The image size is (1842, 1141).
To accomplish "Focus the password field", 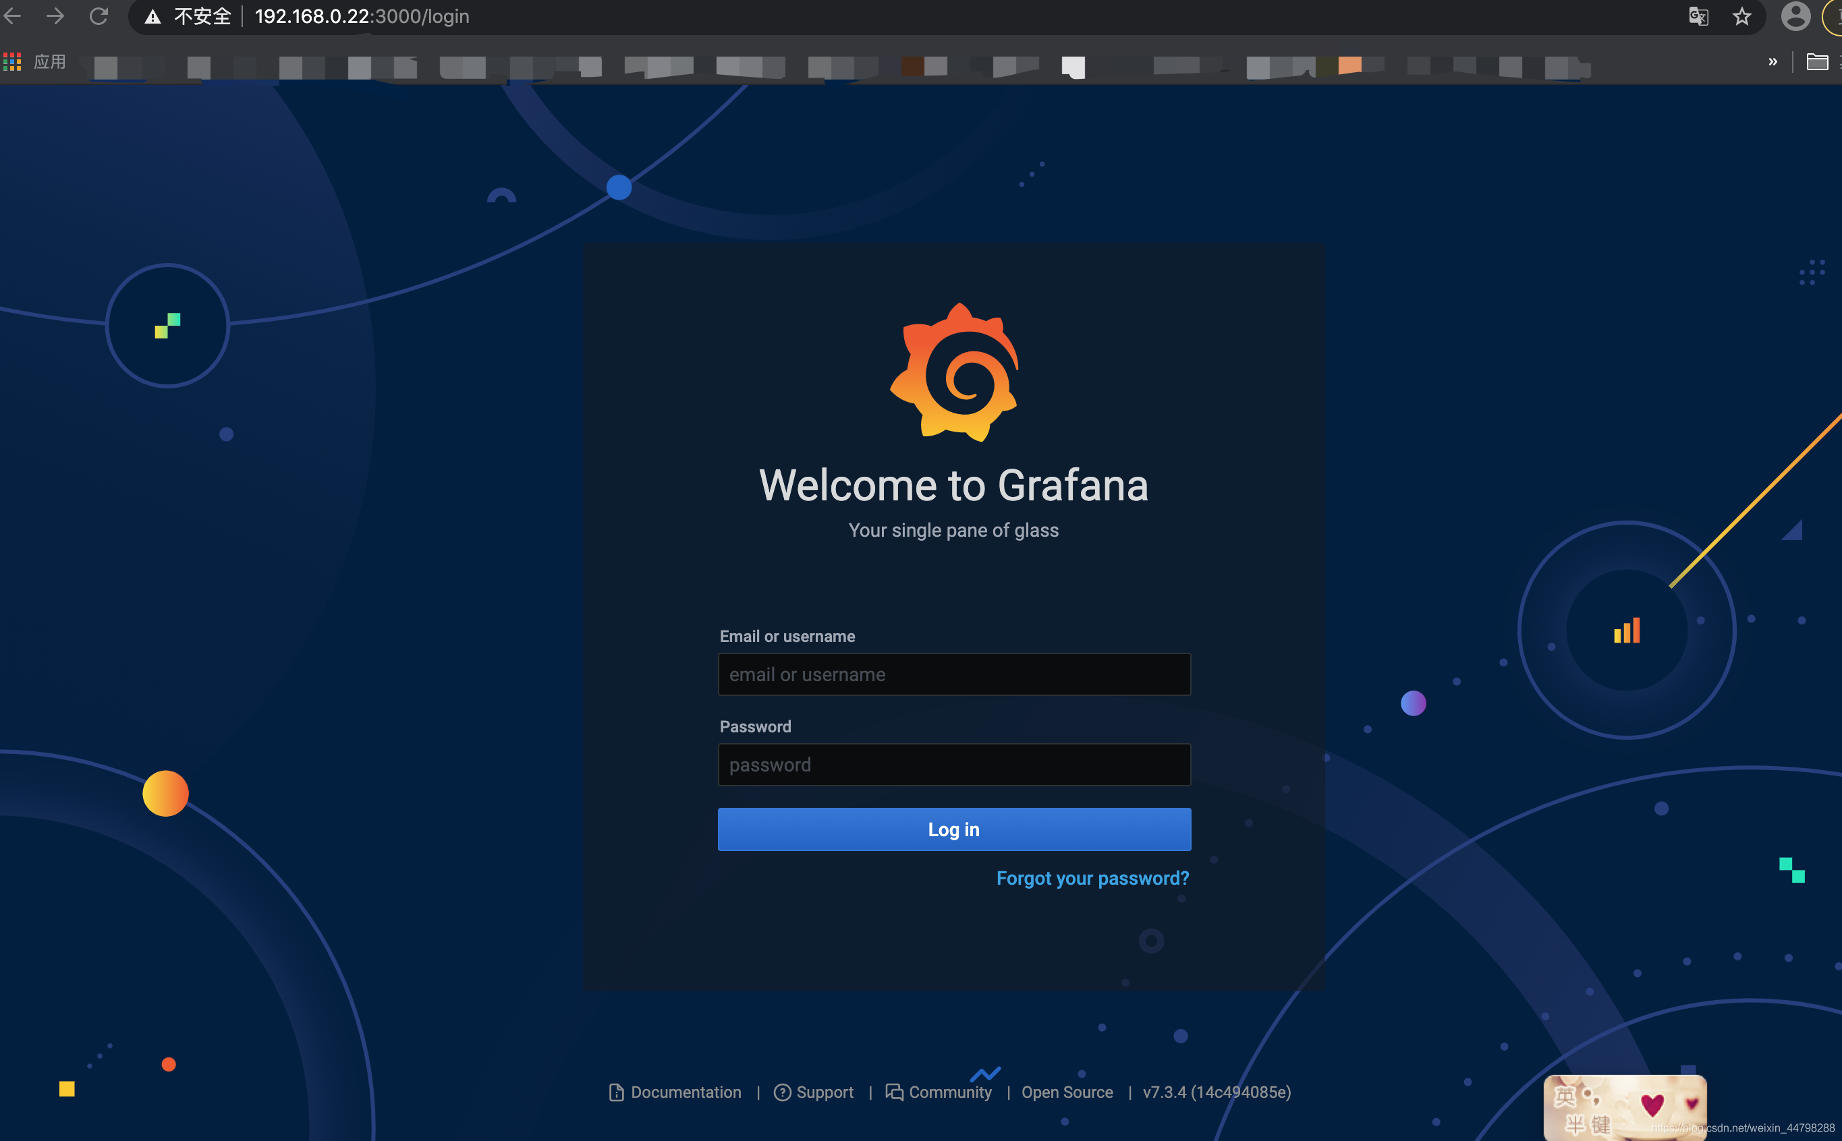I will tap(954, 765).
